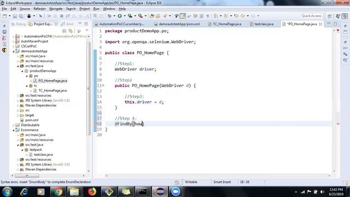This screenshot has height=197, width=350.
Task: Switch to demoautotestApp/pom.xml editor tab
Action: (177, 24)
